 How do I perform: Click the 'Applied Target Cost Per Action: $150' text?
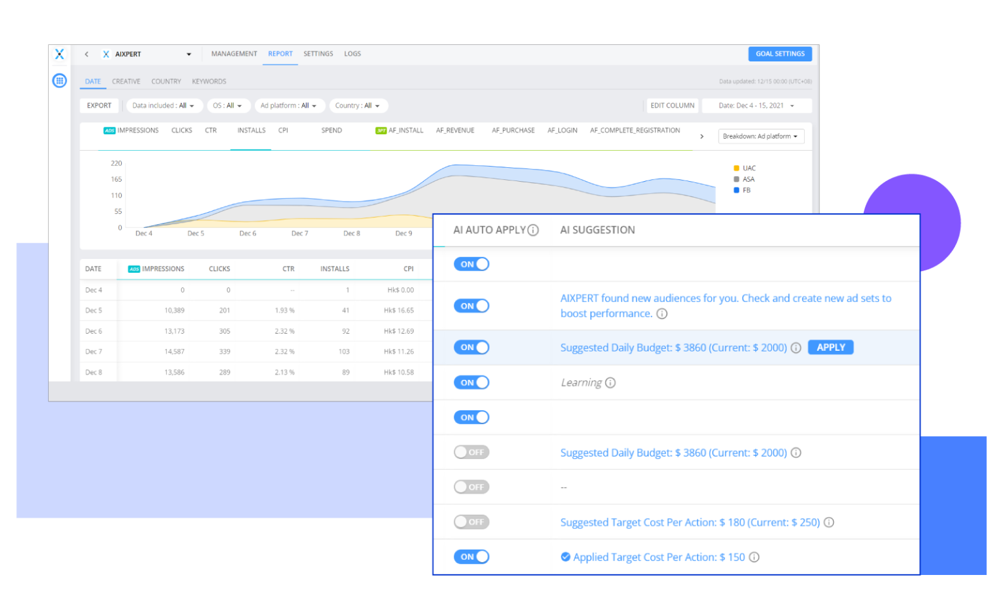[659, 557]
